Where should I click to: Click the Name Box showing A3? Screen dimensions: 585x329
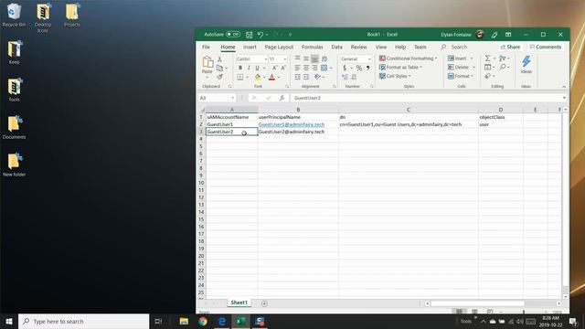(x=217, y=98)
